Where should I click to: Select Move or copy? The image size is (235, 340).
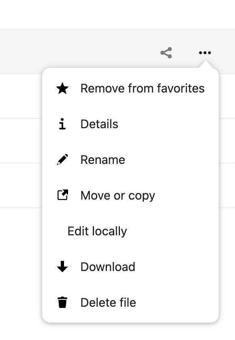pos(118,195)
